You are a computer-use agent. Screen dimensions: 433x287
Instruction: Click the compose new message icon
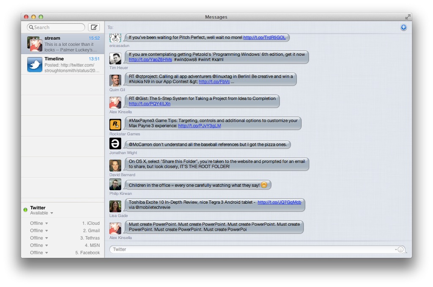(94, 27)
